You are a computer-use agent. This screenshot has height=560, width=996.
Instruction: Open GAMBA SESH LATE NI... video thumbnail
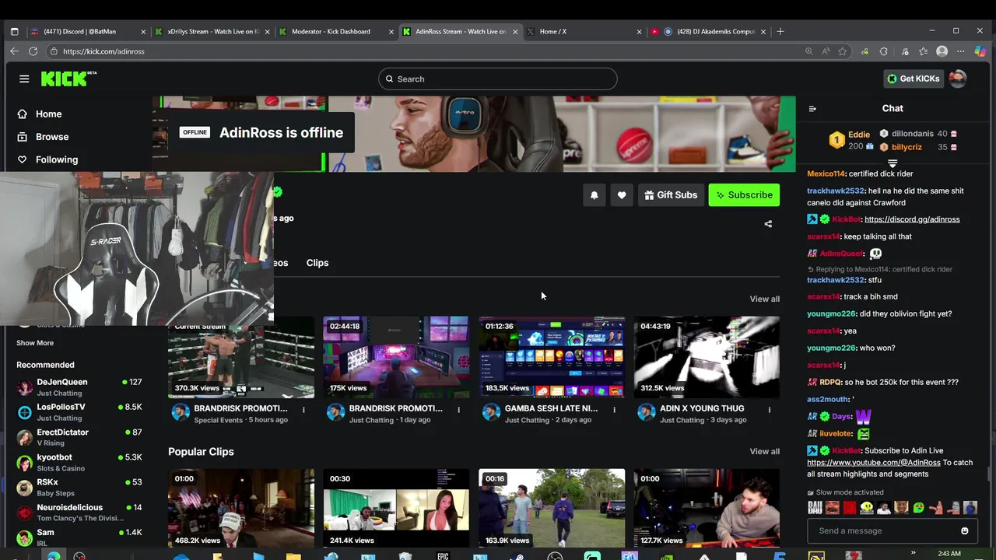(552, 357)
